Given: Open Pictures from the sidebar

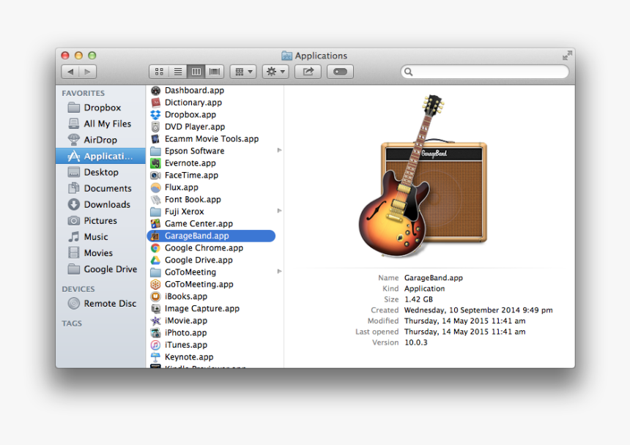Looking at the screenshot, I should [x=100, y=221].
